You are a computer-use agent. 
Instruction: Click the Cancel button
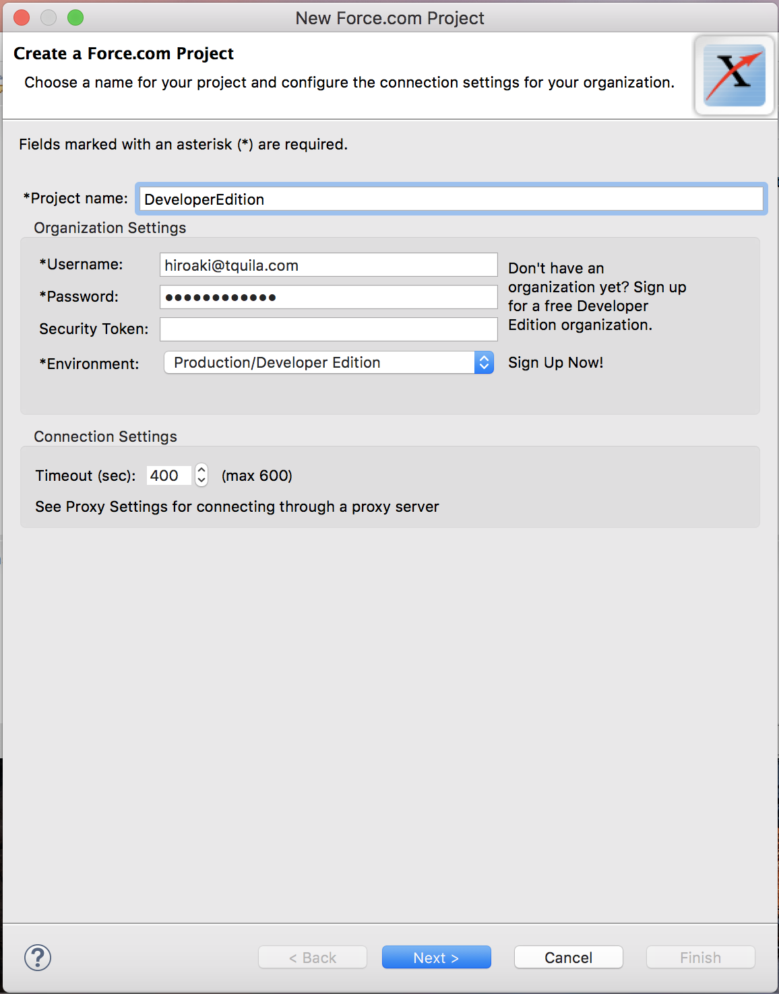[569, 957]
